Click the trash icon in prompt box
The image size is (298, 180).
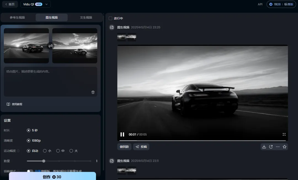(93, 92)
